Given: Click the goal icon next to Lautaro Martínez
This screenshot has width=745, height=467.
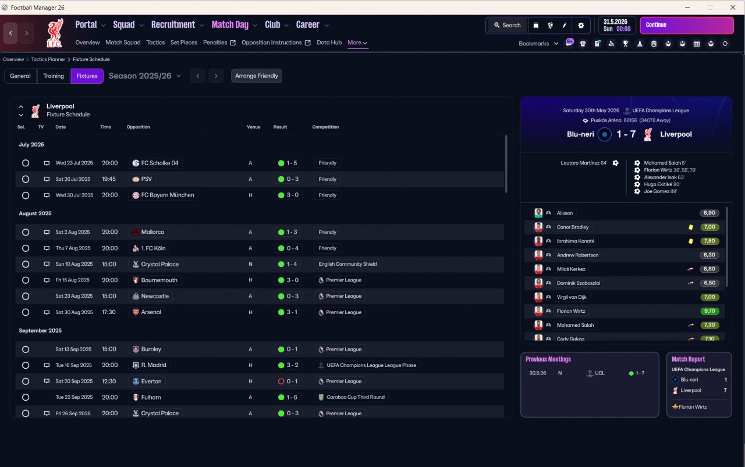Looking at the screenshot, I should (x=615, y=163).
